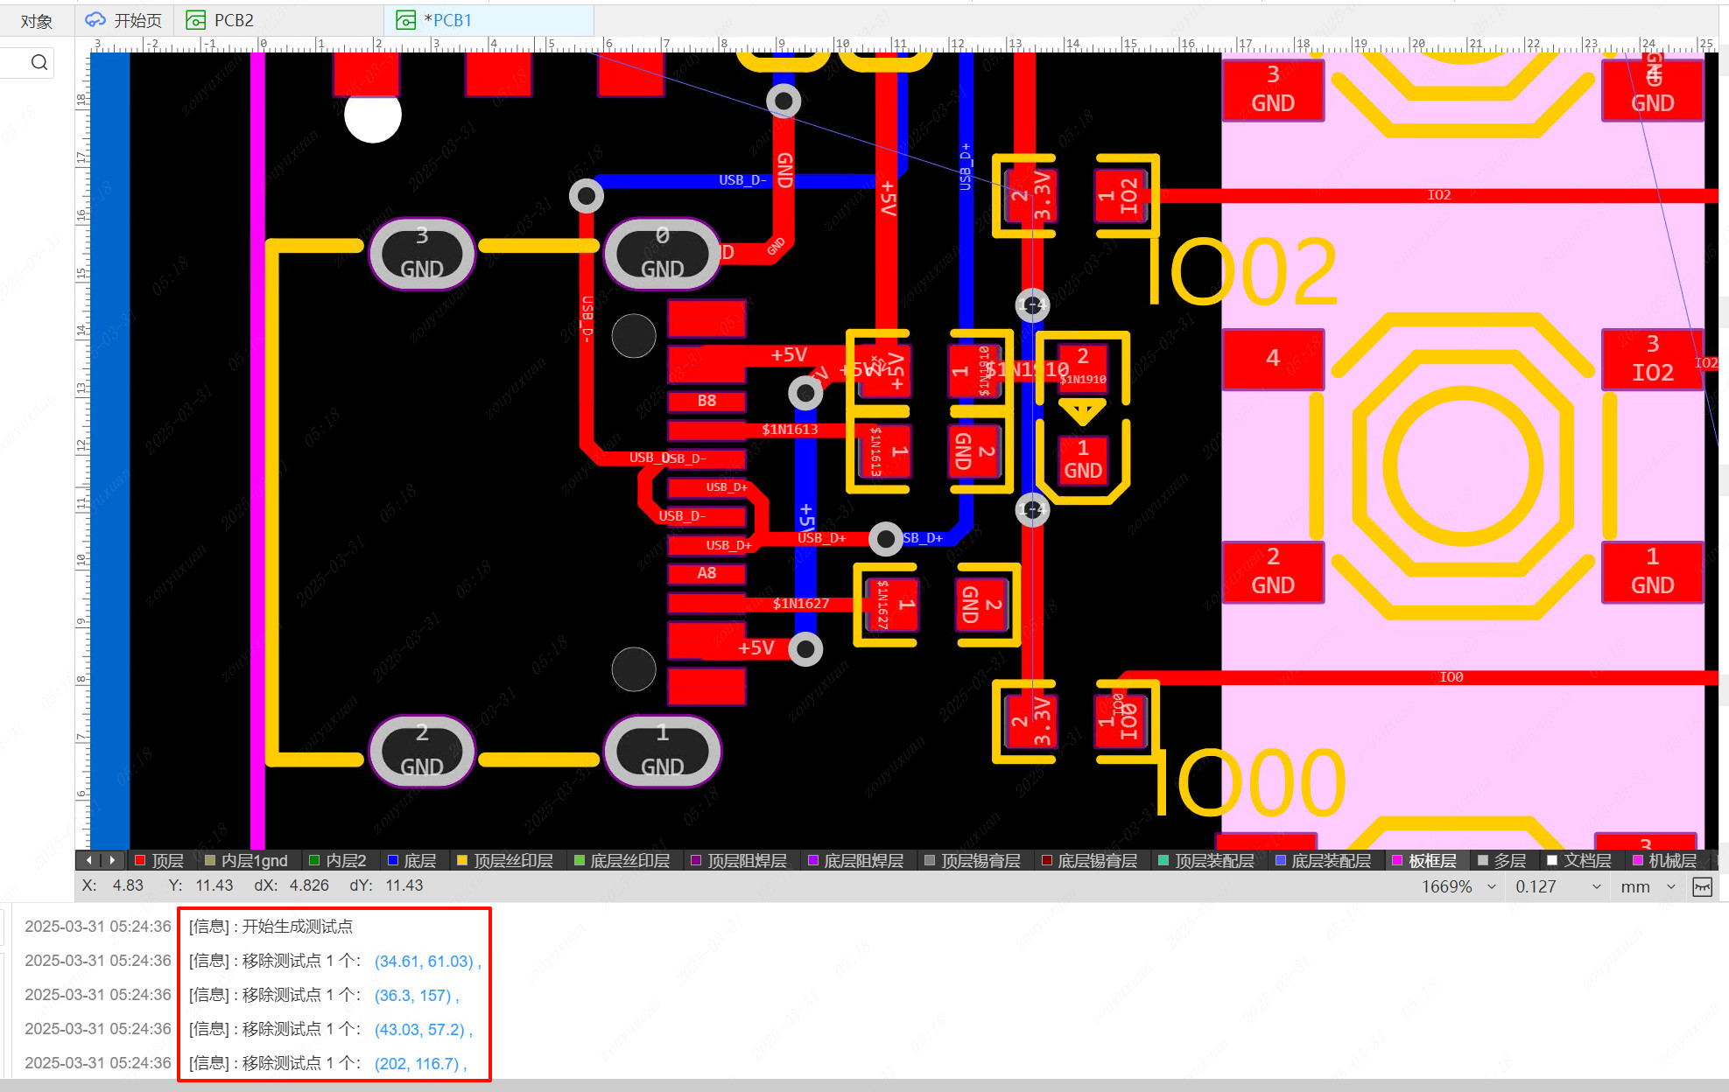
Task: Click the search magnifier icon
Action: coord(39,62)
